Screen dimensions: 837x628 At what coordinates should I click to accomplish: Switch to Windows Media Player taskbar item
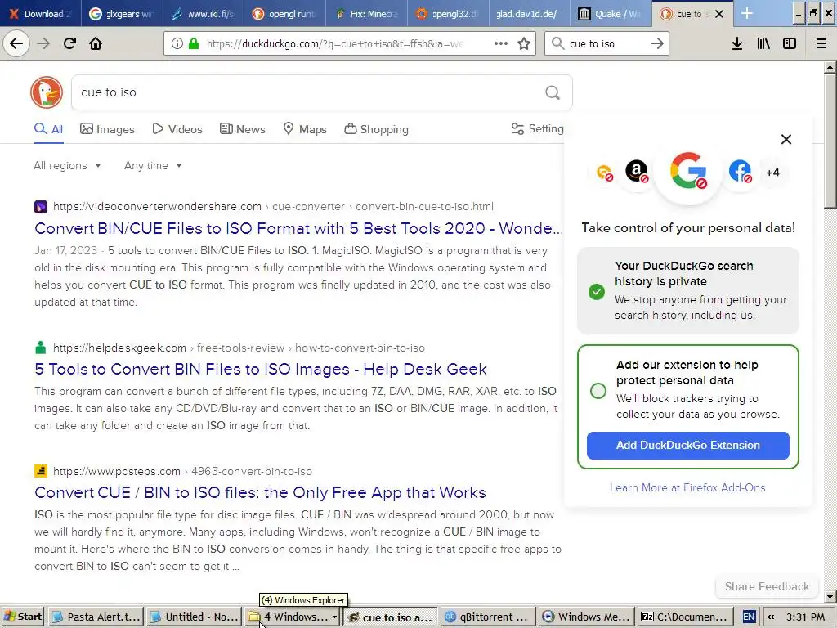point(585,617)
